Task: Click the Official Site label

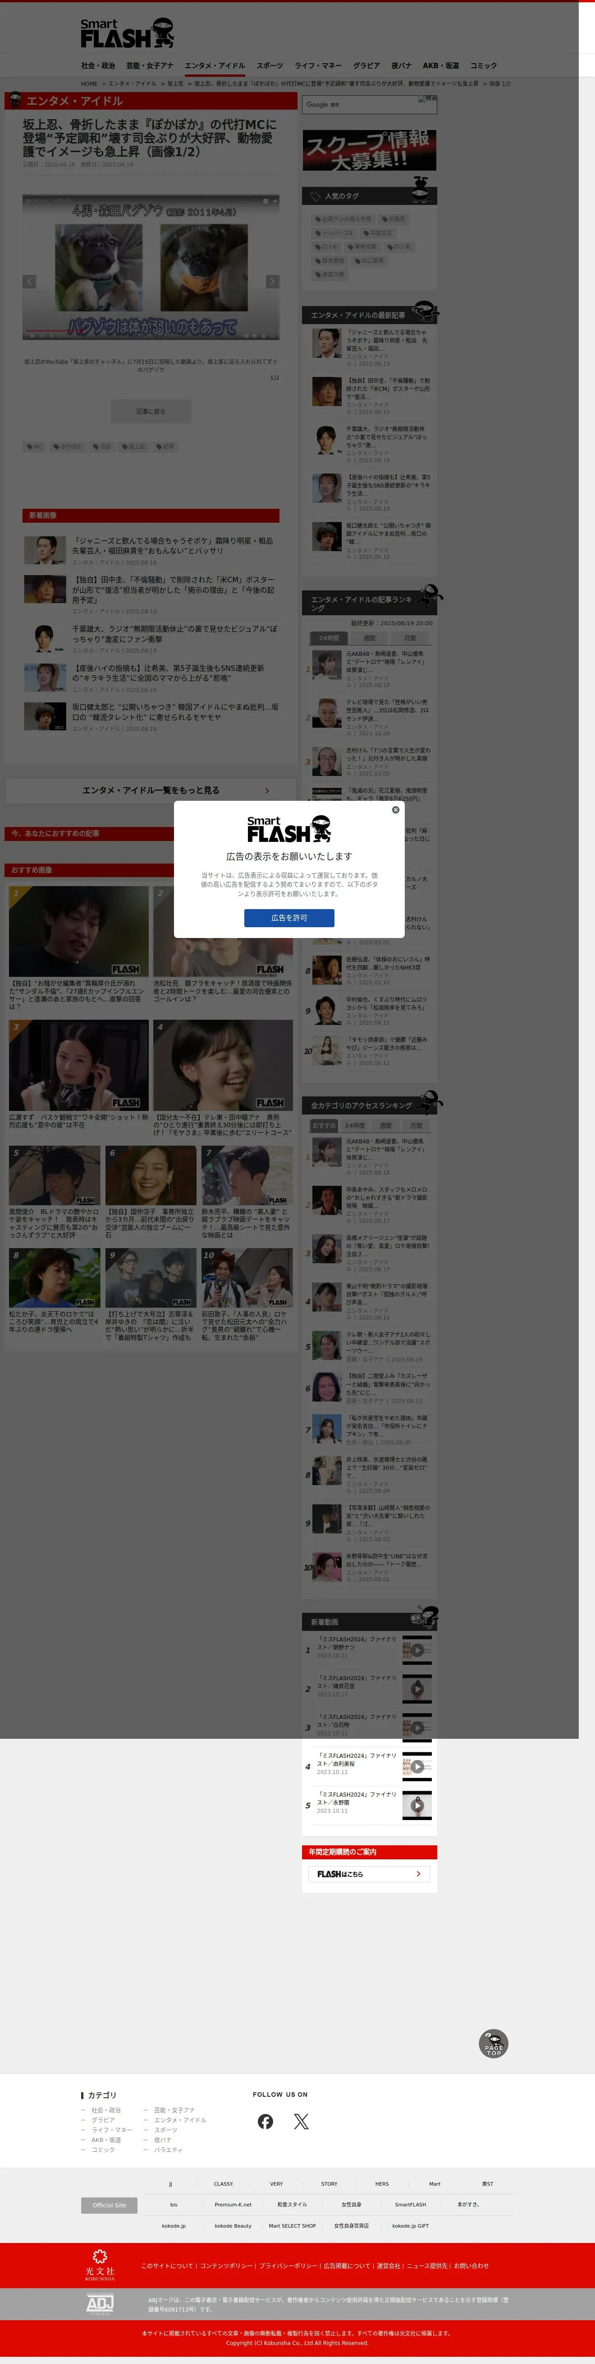Action: coord(109,2205)
